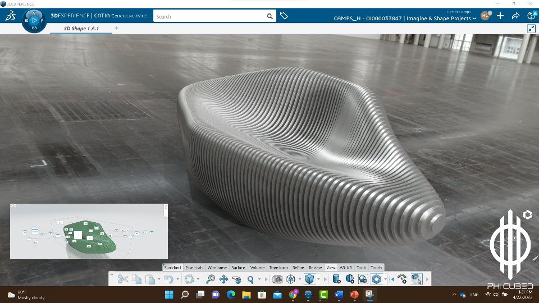The height and width of the screenshot is (303, 539).
Task: Expand toolbar section arrow after Zoom
Action: click(x=266, y=279)
